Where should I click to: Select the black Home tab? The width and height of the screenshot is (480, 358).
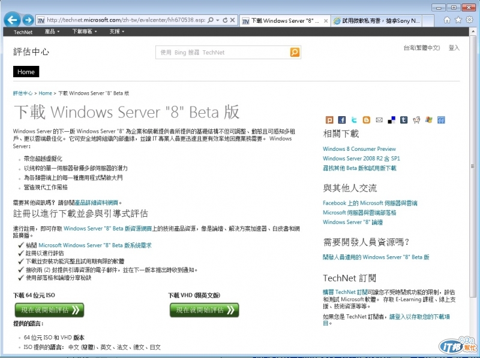pos(26,72)
